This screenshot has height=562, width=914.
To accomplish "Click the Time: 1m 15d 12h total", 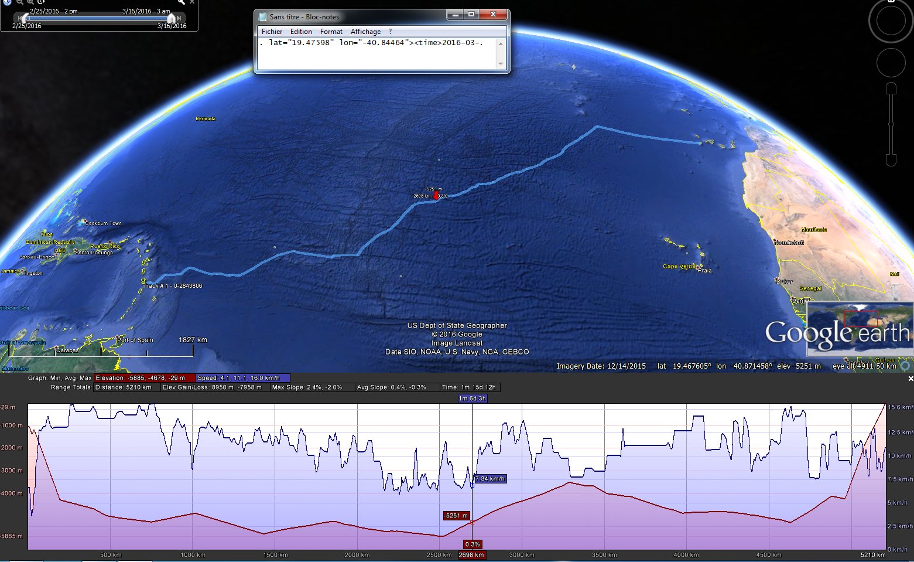I will pyautogui.click(x=470, y=387).
